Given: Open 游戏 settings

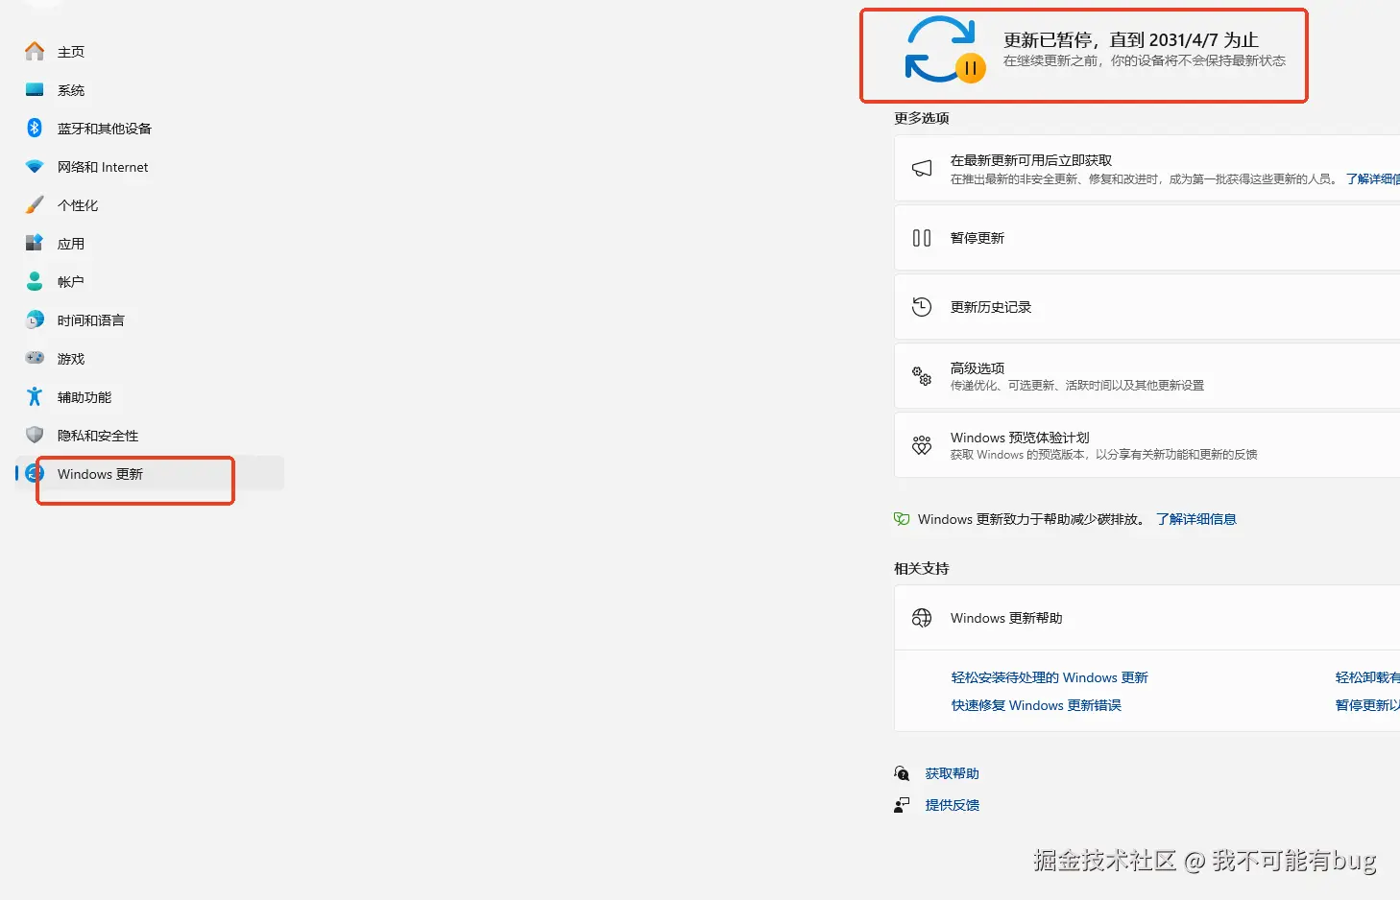Looking at the screenshot, I should [x=71, y=359].
